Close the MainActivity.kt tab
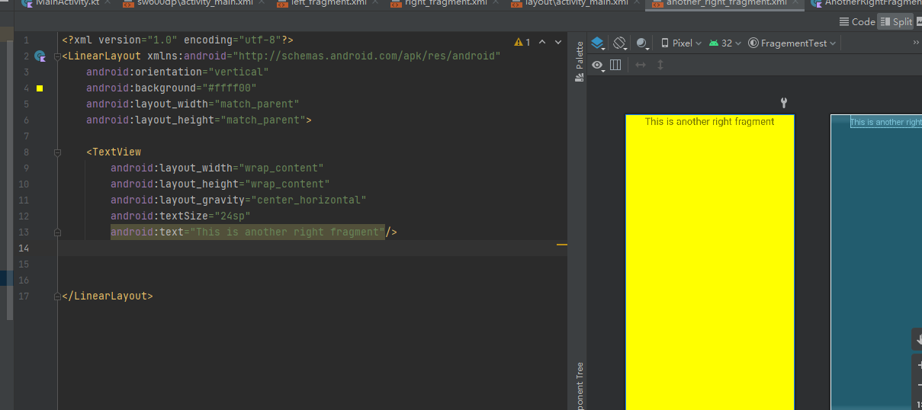Image resolution: width=922 pixels, height=410 pixels. pos(106,3)
